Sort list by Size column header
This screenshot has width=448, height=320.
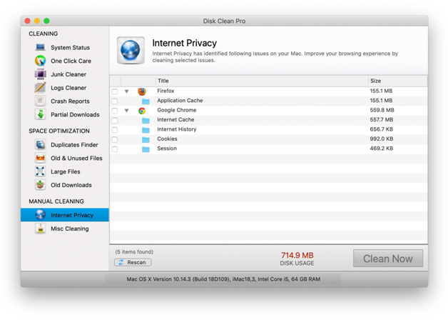coord(398,81)
